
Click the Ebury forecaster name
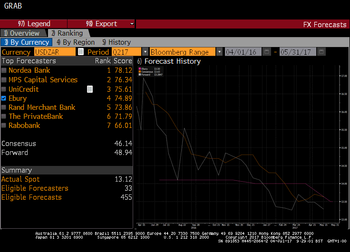pos(18,98)
